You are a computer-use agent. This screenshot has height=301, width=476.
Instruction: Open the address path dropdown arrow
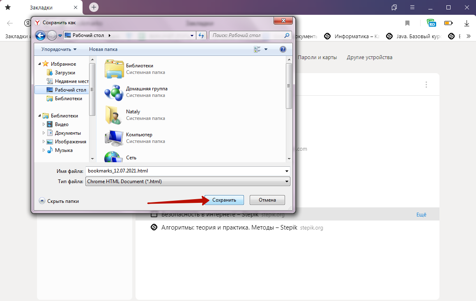coord(192,35)
